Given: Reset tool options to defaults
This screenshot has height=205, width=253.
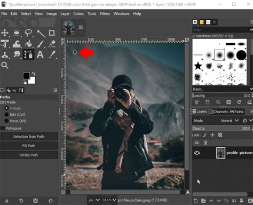Looking at the screenshot, I should pyautogui.click(x=51, y=201).
